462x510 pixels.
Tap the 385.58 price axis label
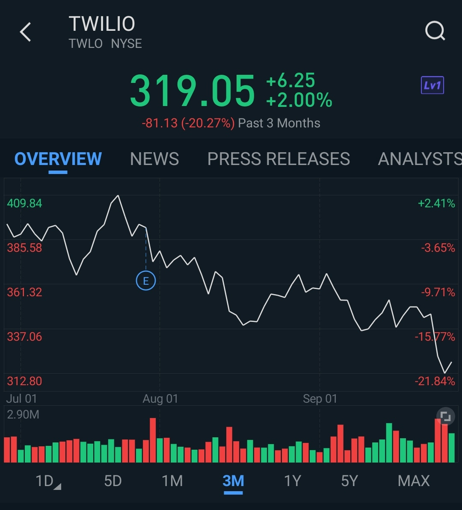pyautogui.click(x=24, y=248)
